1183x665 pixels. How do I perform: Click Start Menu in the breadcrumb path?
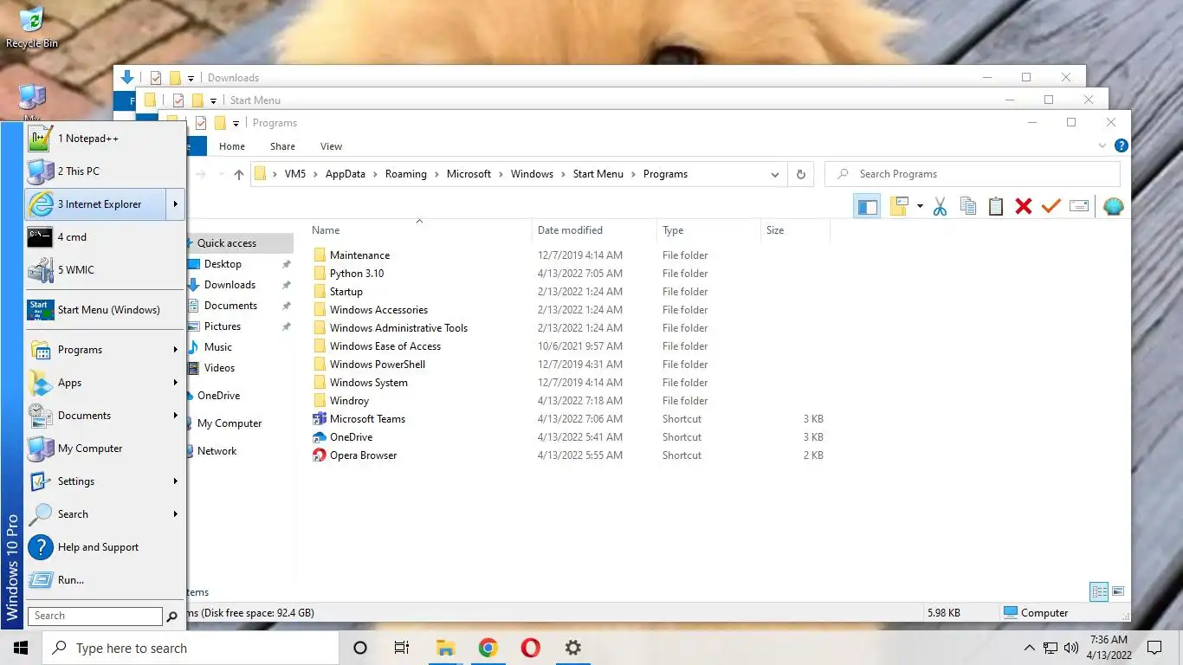pyautogui.click(x=598, y=174)
